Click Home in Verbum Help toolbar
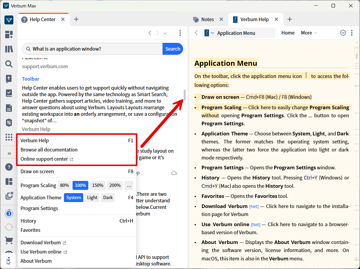 click(x=288, y=33)
